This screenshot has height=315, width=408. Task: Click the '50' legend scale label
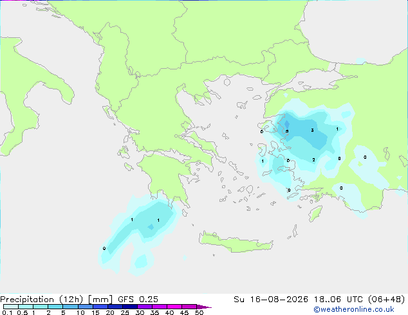point(199,312)
